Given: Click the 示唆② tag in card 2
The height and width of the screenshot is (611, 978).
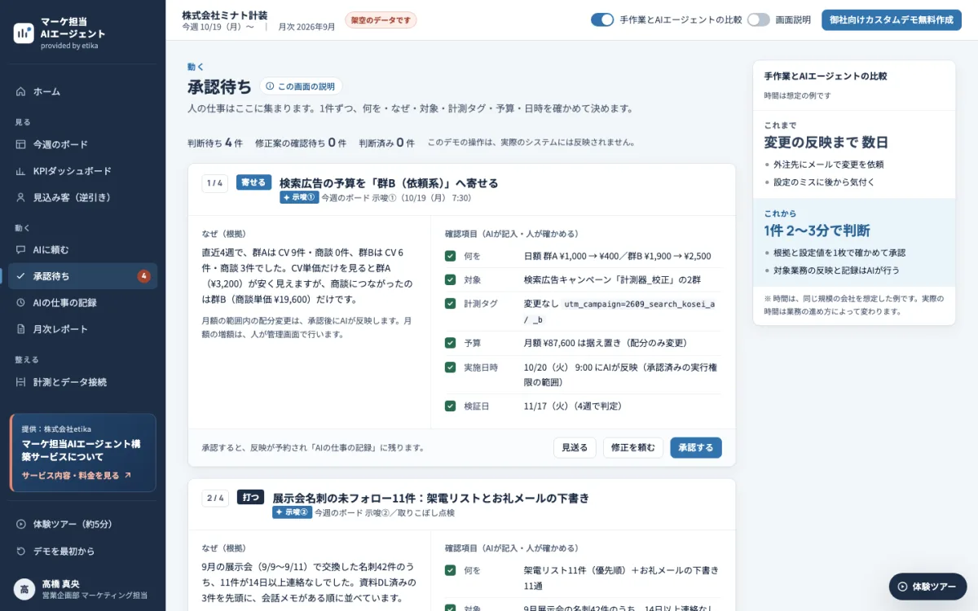Looking at the screenshot, I should click(292, 512).
